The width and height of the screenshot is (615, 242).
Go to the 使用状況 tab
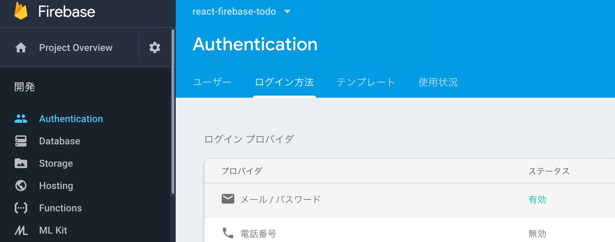click(x=438, y=82)
